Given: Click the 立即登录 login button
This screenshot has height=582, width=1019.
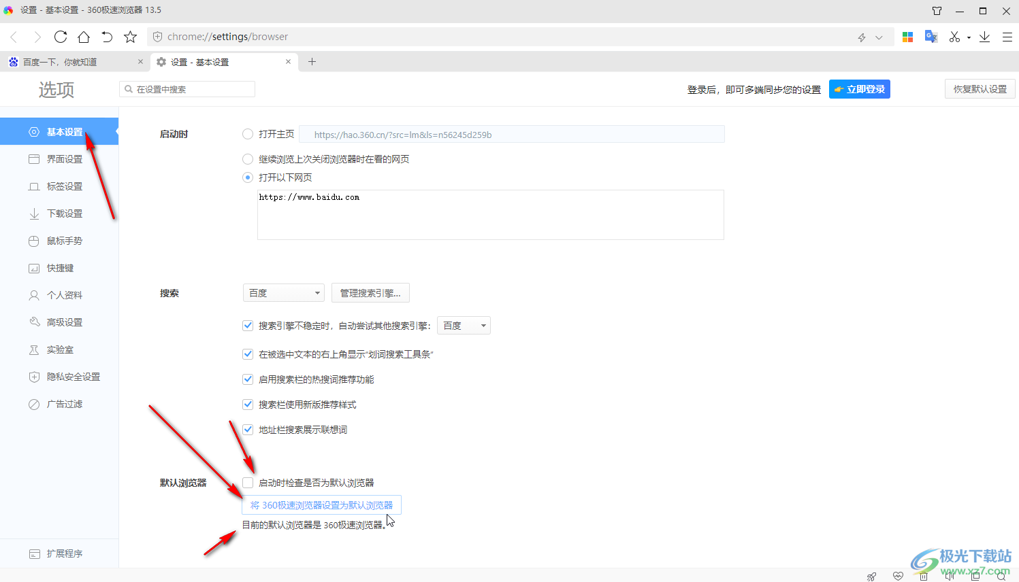Looking at the screenshot, I should (860, 89).
